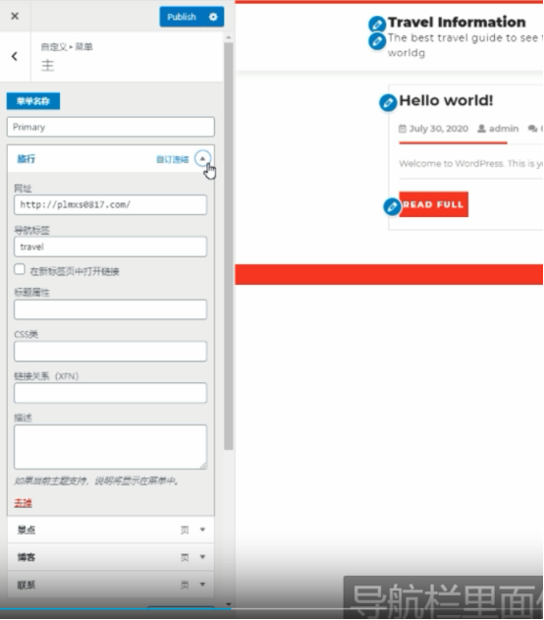Close the Customizer with the X icon
This screenshot has height=620, width=544.
click(x=15, y=16)
